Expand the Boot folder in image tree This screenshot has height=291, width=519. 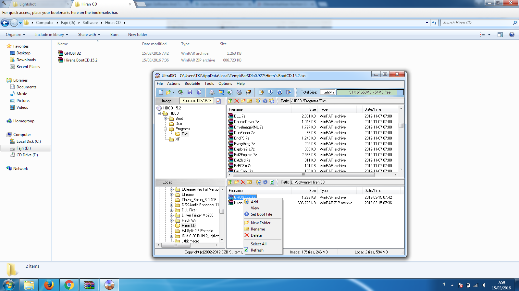(165, 118)
